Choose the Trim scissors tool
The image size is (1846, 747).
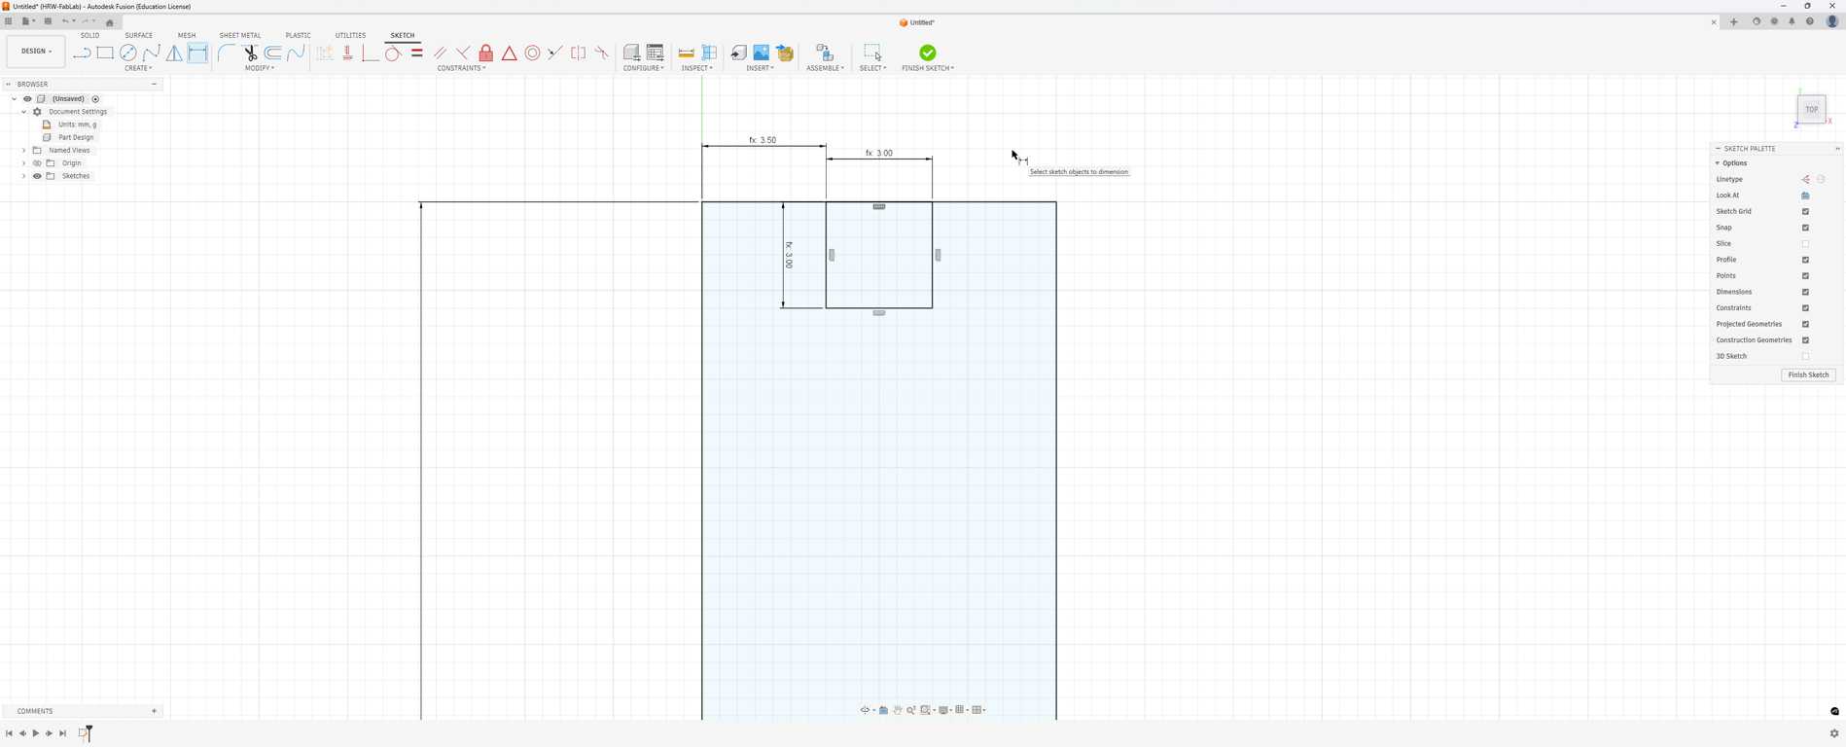250,53
